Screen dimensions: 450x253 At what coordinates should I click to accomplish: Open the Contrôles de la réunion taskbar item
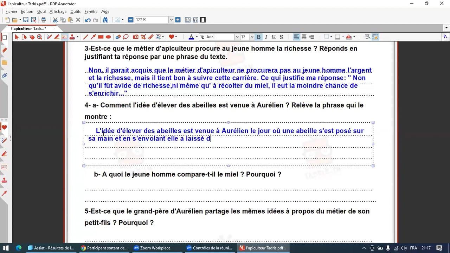(x=210, y=248)
